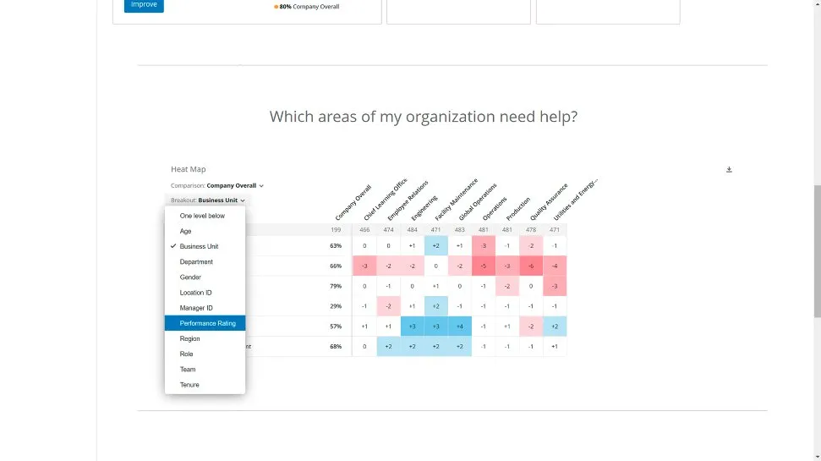The image size is (821, 461).
Task: Select Manager ID breakout option
Action: [196, 308]
